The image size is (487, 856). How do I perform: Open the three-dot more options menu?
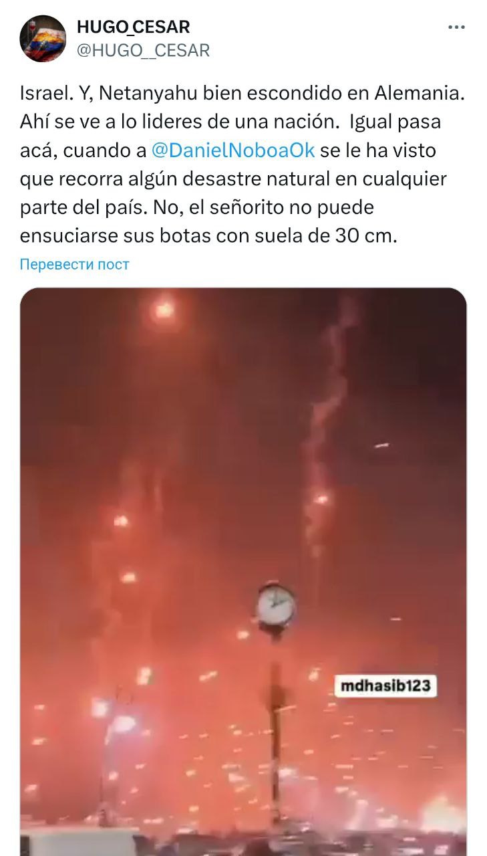point(456,27)
